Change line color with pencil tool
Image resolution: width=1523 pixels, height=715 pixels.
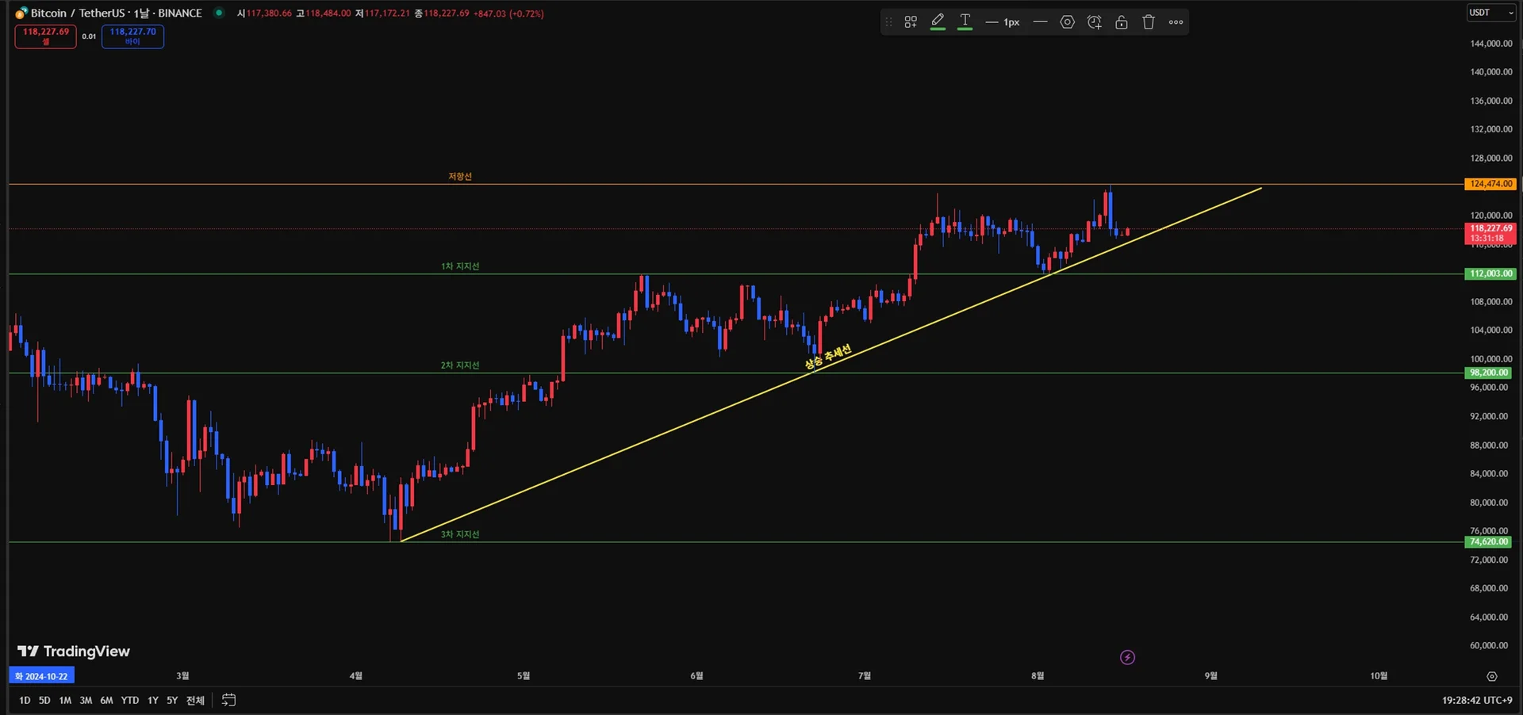pyautogui.click(x=938, y=22)
